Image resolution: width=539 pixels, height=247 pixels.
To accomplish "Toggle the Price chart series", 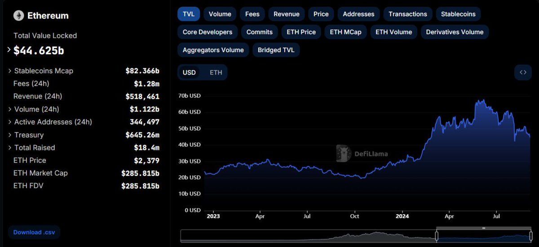I will (x=321, y=14).
